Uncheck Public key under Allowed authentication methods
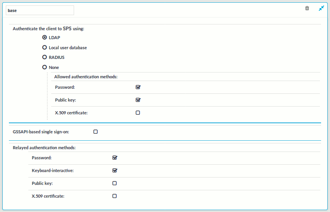Image resolution: width=330 pixels, height=212 pixels. pyautogui.click(x=138, y=100)
